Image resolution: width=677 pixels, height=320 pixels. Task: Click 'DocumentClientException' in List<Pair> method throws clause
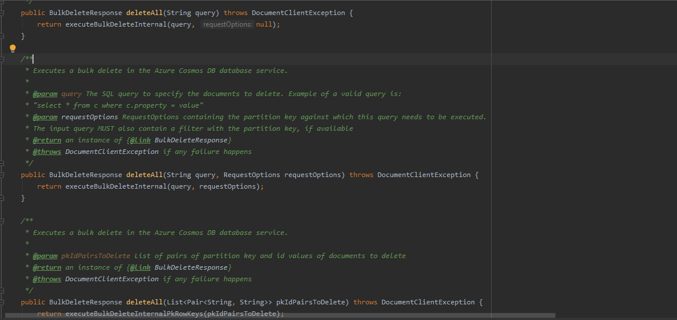click(x=428, y=302)
